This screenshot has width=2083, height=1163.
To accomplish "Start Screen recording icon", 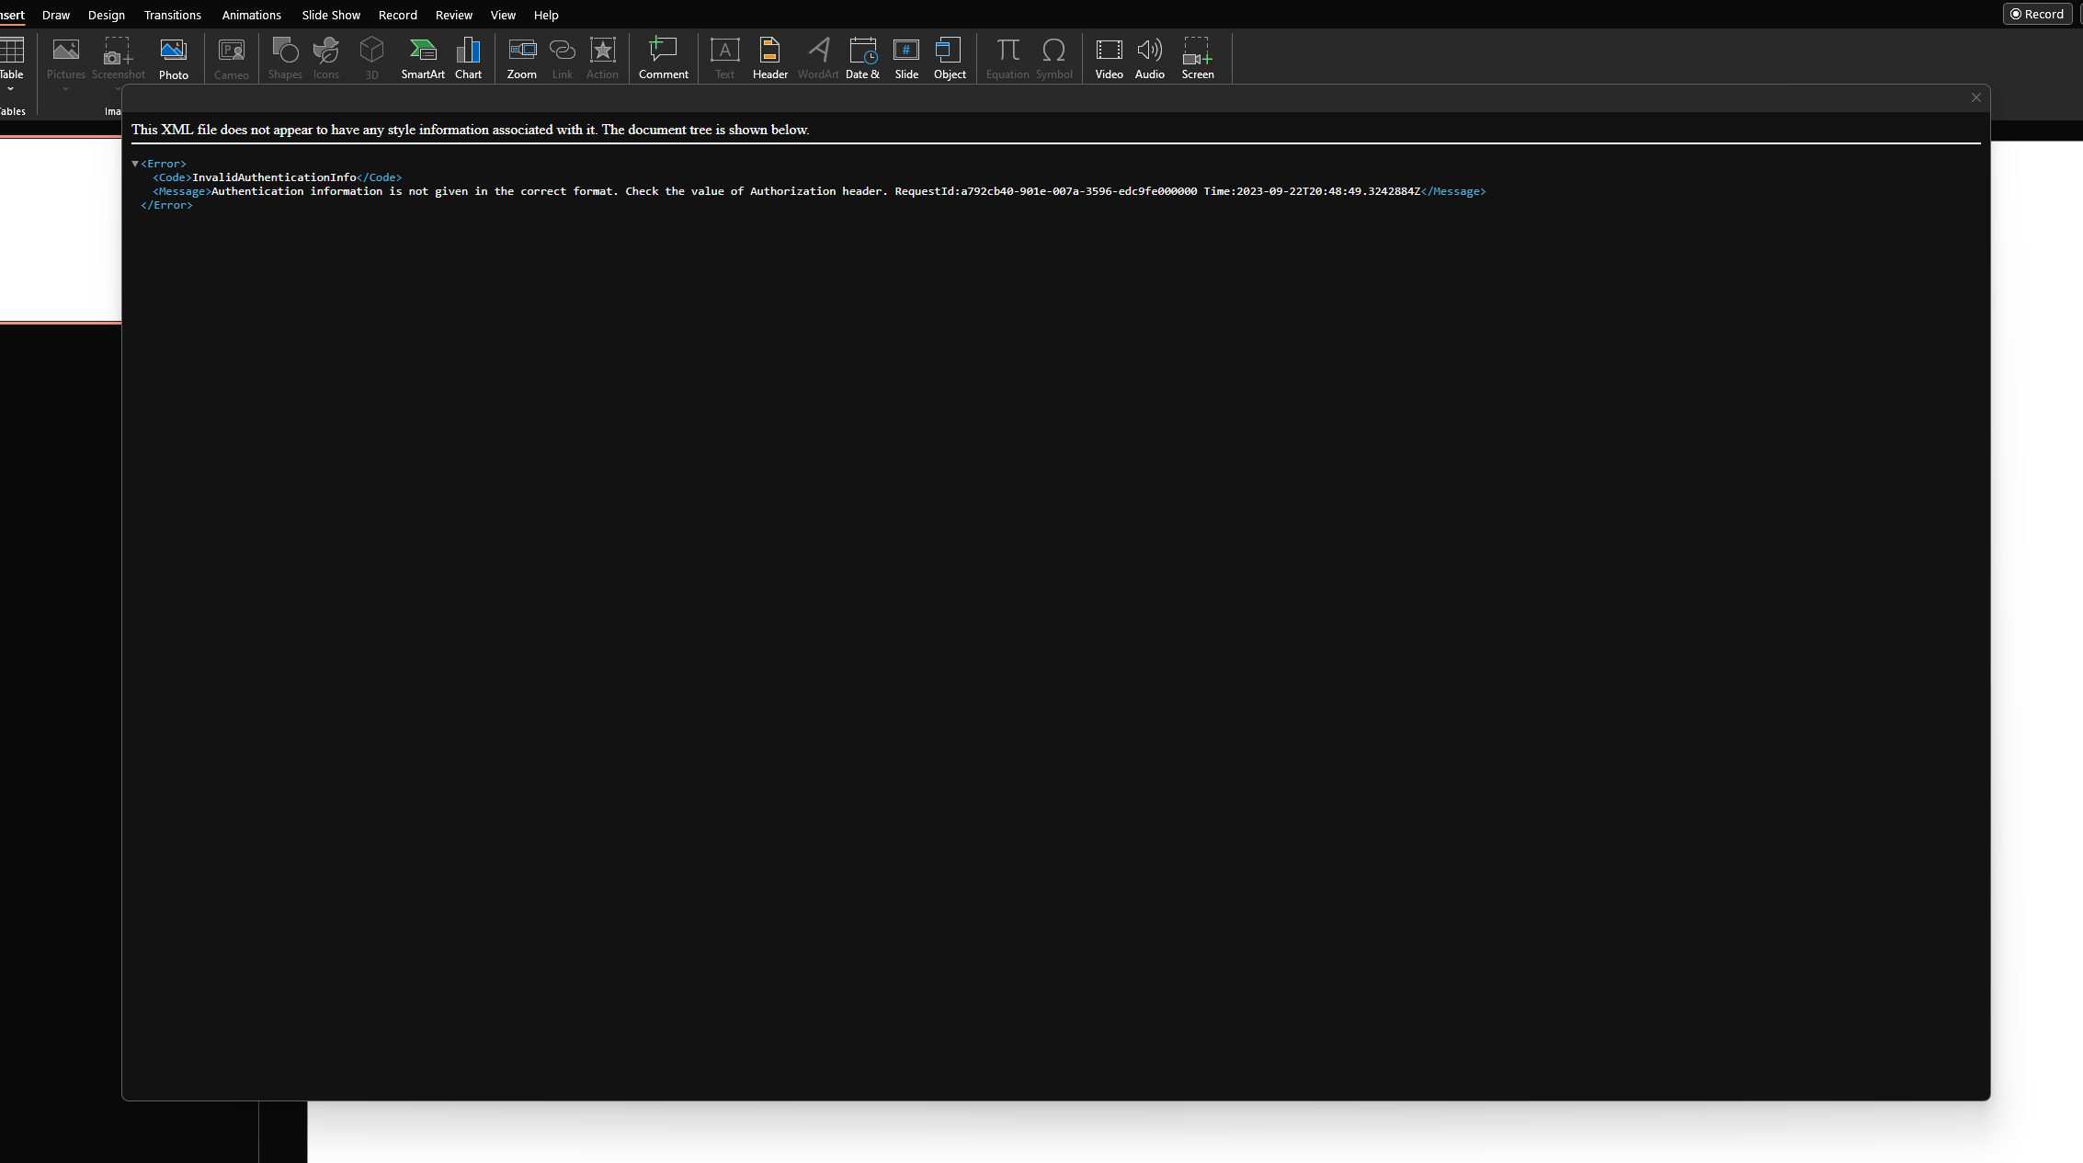I will click(x=1197, y=58).
